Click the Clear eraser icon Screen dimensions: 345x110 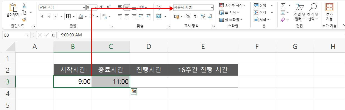283,20
